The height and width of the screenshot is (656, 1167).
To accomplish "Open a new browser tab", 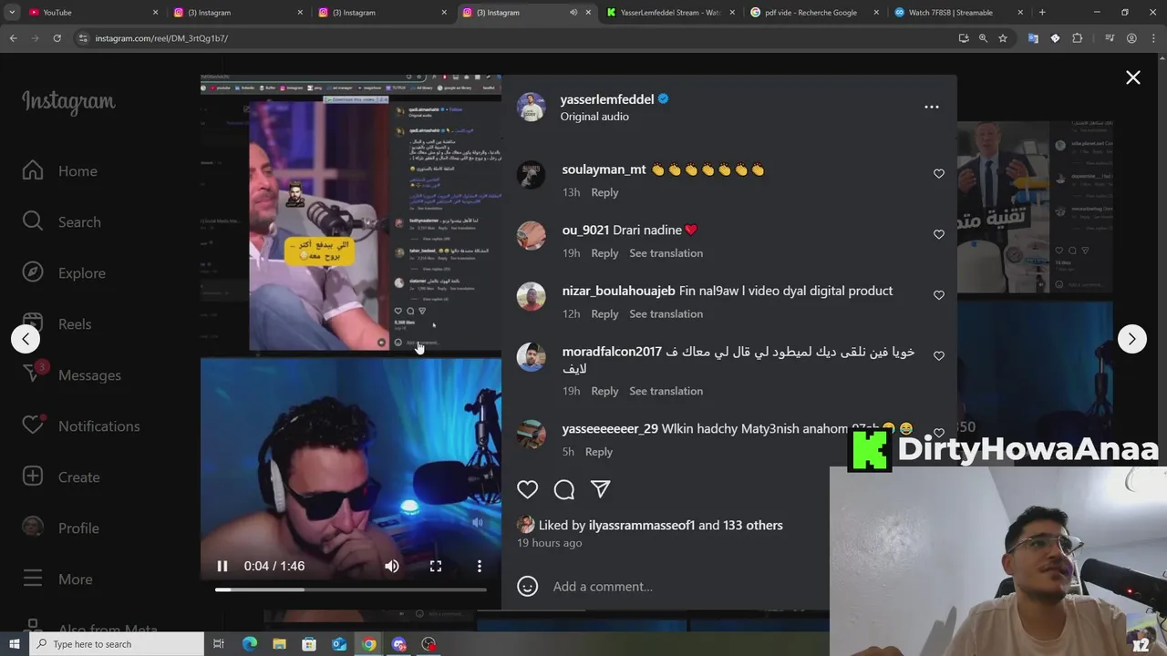I will point(1042,13).
